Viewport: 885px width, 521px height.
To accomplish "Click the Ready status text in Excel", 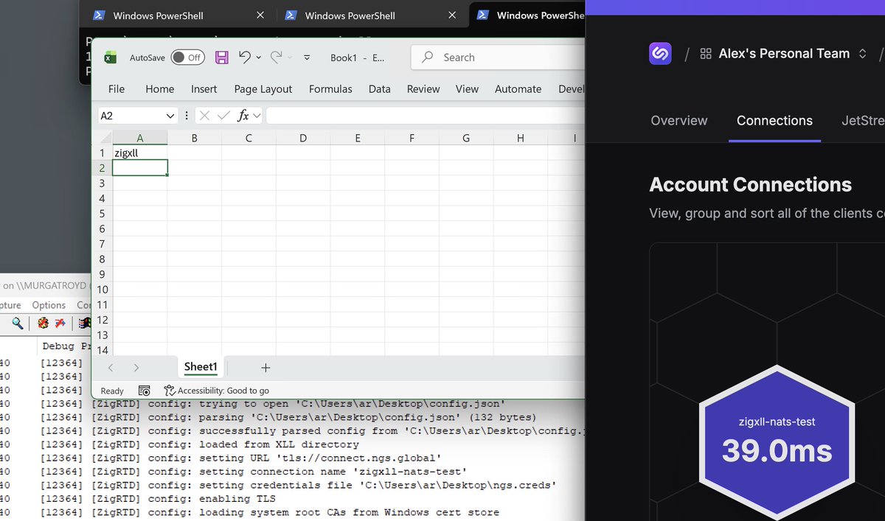I will tap(112, 391).
